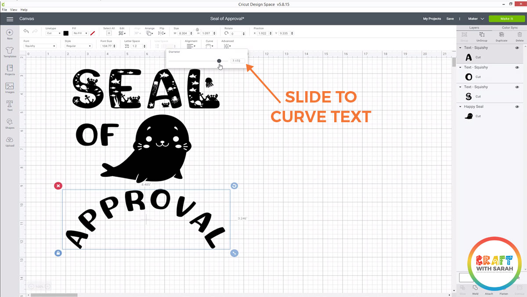Hide the second Text - Squishy layer
Image resolution: width=527 pixels, height=297 pixels.
(x=517, y=67)
